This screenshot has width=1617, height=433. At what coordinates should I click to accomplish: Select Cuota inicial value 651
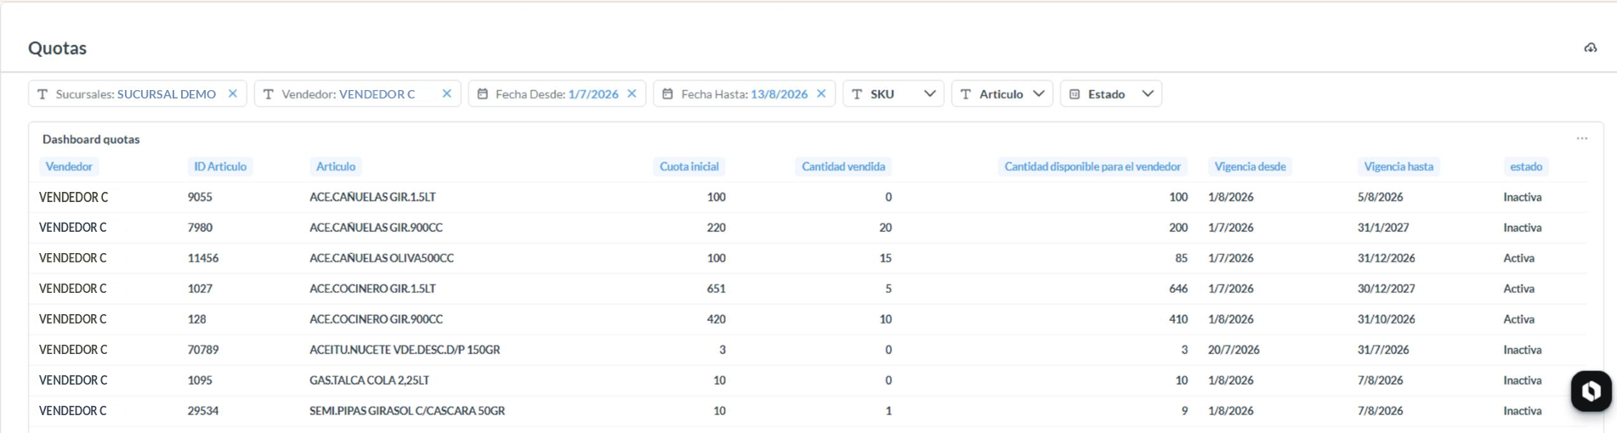tap(716, 289)
